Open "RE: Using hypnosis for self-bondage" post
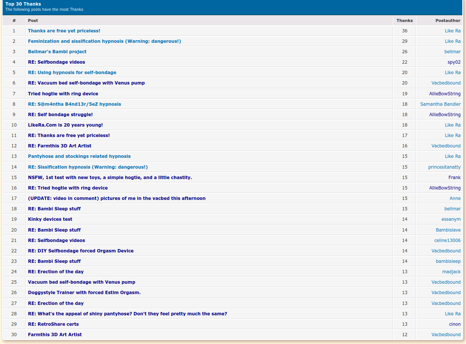 72,73
